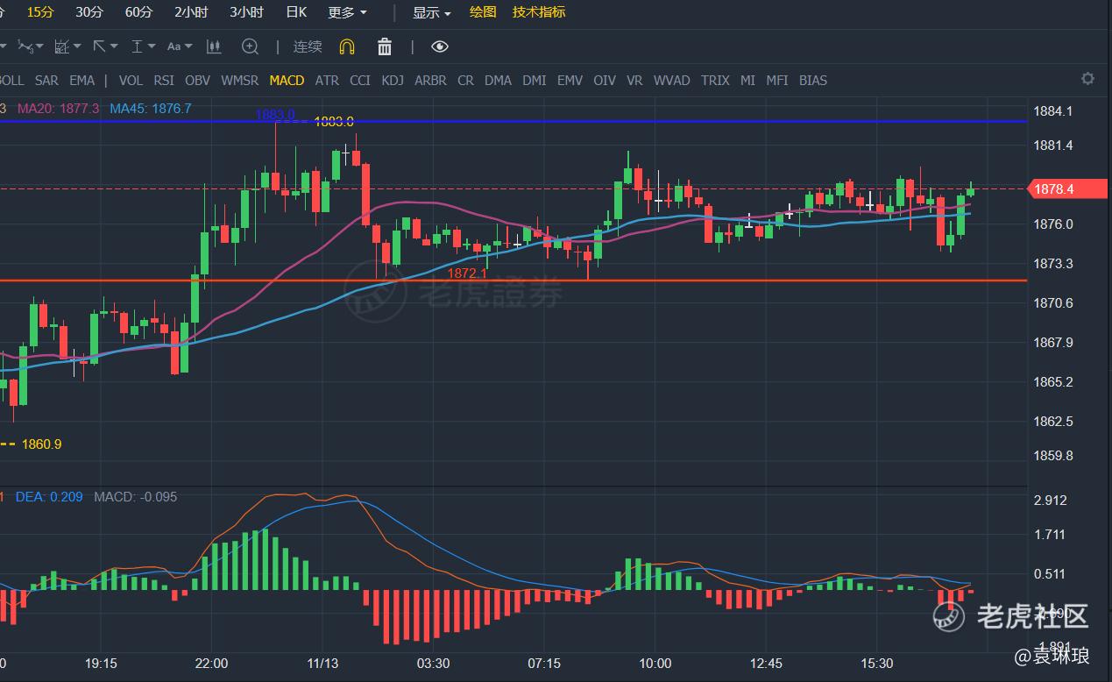
Task: Click the 11/13 date label on axis
Action: (322, 664)
